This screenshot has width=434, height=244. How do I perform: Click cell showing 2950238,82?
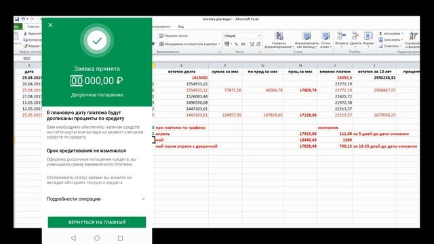pos(374,78)
